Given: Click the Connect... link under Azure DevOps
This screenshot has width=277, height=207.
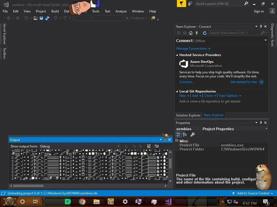Looking at the screenshot, I should point(187,82).
